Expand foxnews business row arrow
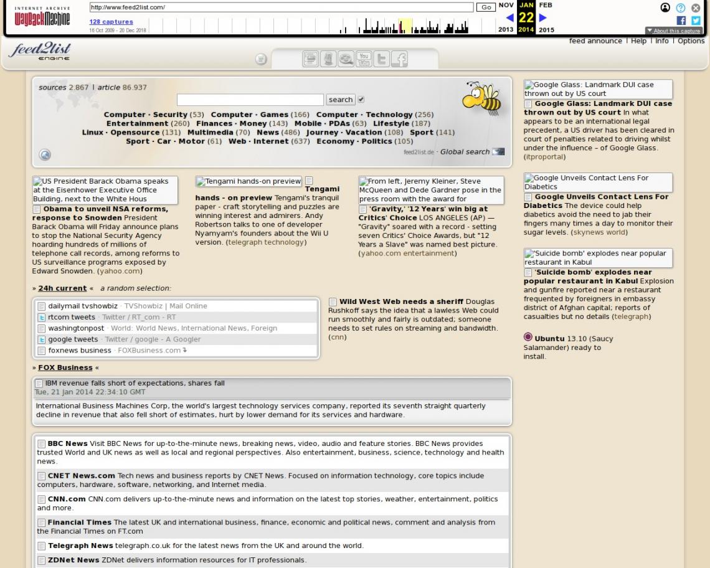Screen dimensions: 710x568 point(184,350)
